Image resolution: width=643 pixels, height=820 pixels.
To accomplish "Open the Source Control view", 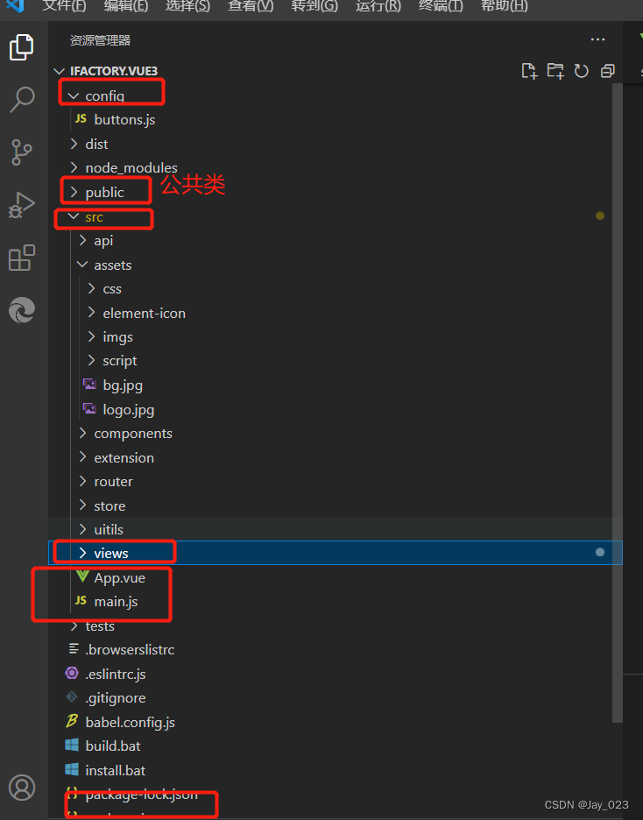I will tap(22, 152).
